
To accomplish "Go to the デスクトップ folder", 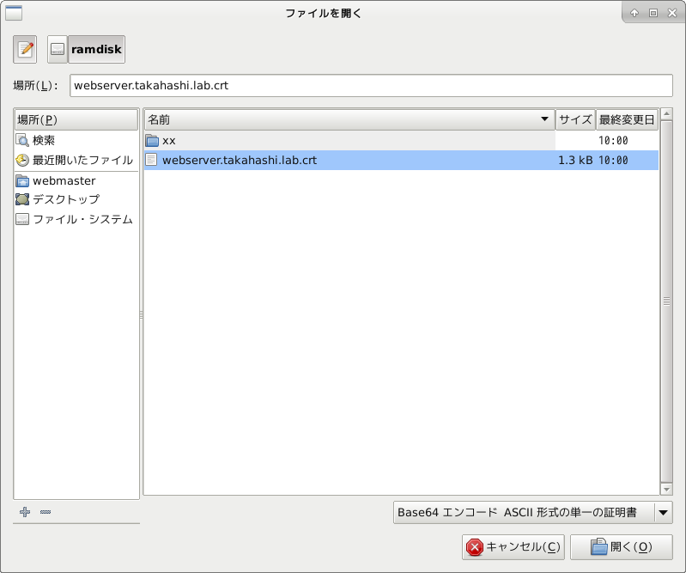I will 76,199.
